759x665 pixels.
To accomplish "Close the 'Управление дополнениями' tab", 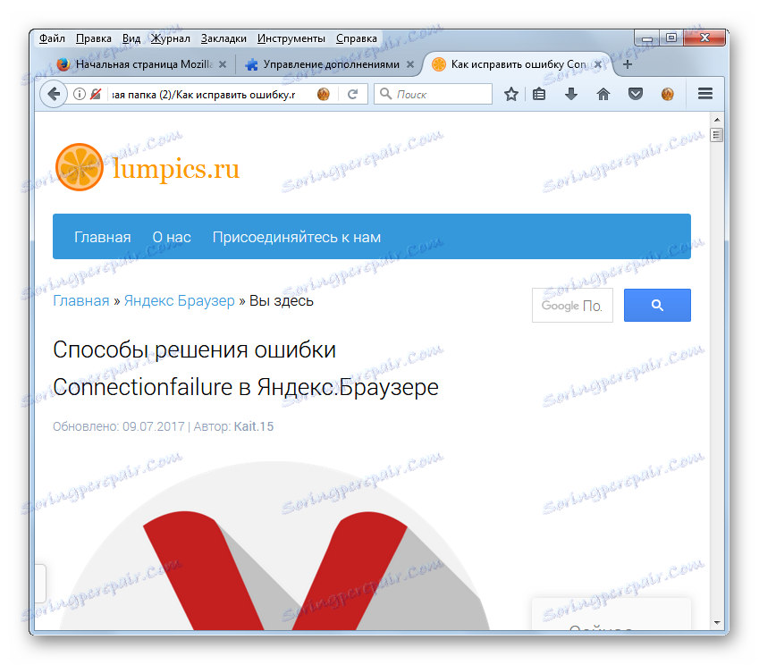I will tap(410, 63).
